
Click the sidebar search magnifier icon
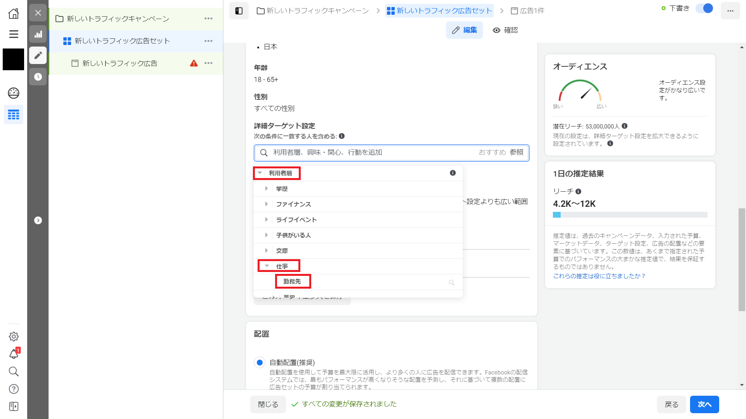click(14, 371)
